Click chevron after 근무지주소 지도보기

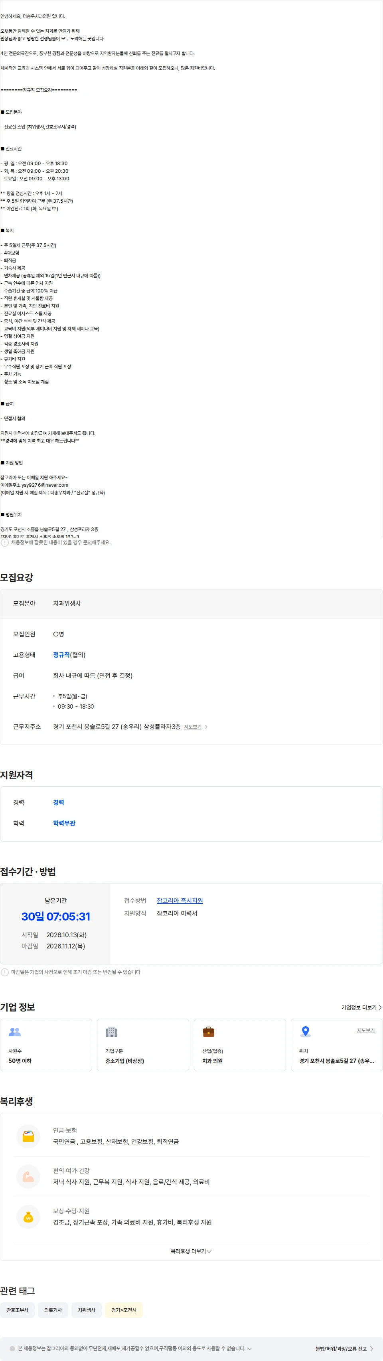[206, 727]
